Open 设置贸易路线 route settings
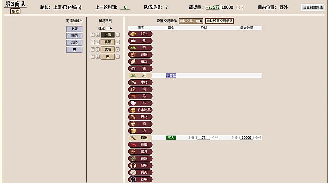This screenshot has width=328, height=183. click(x=313, y=7)
